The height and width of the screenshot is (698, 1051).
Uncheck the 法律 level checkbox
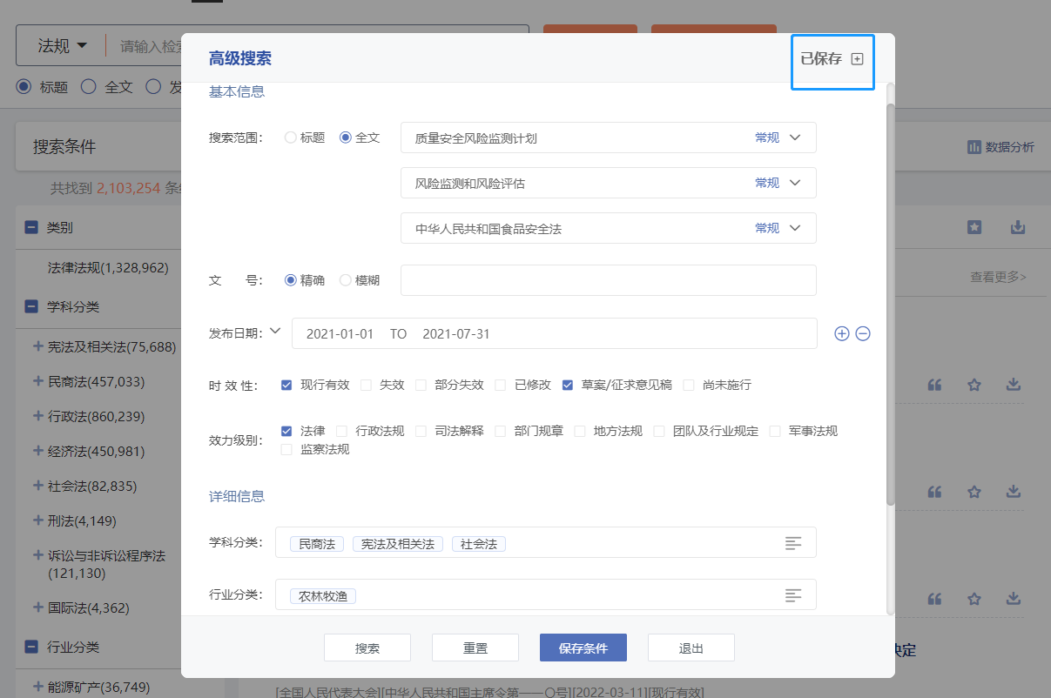tap(286, 431)
